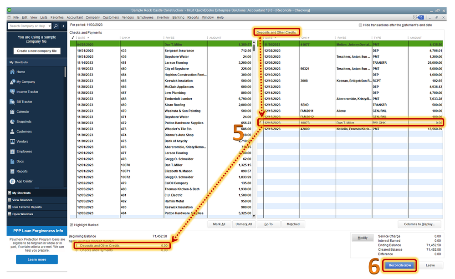
Task: Sort checks by the DATE column header
Action: click(x=83, y=38)
